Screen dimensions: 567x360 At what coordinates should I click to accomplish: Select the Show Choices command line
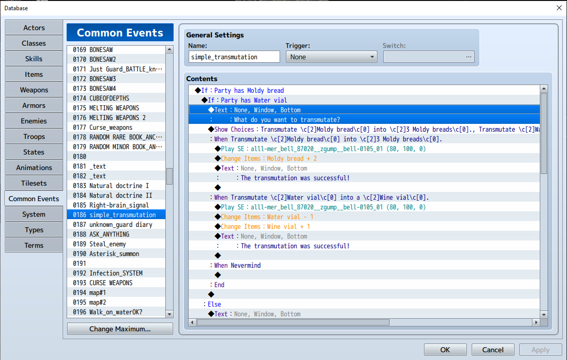[x=364, y=129]
